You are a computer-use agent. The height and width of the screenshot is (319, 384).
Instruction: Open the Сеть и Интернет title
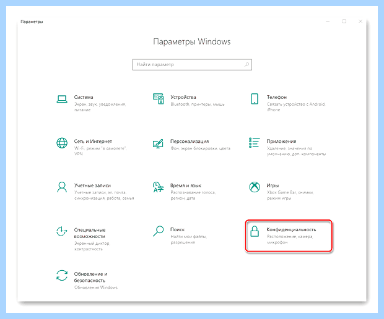click(x=93, y=142)
